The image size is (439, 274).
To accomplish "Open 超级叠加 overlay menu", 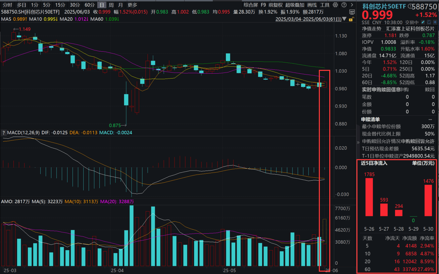I will click(x=295, y=5).
